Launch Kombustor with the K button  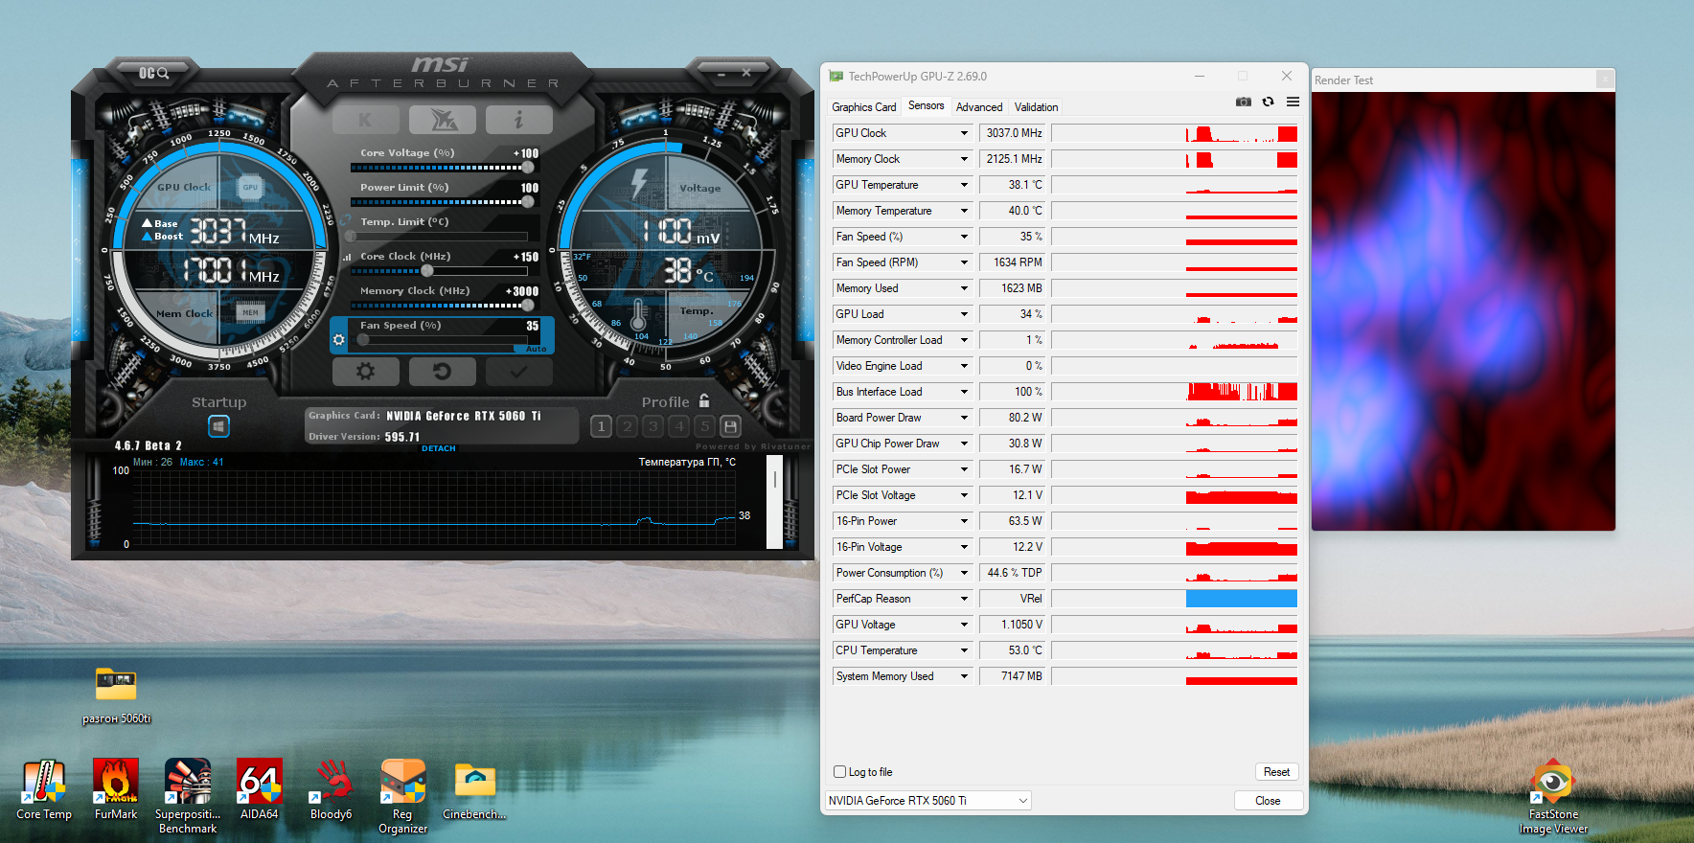(365, 120)
